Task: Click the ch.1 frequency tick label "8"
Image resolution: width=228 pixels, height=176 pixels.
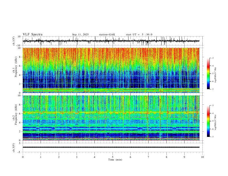Action: click(x=20, y=57)
